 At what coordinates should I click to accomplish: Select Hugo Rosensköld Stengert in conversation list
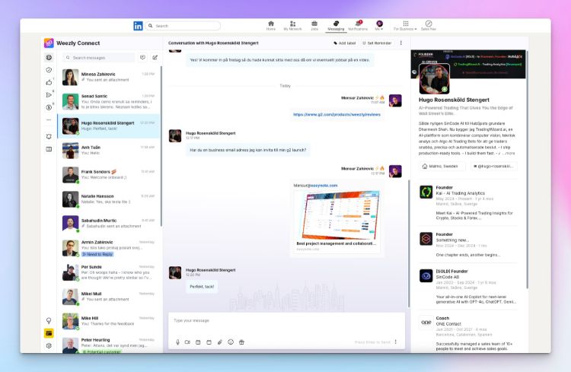109,126
